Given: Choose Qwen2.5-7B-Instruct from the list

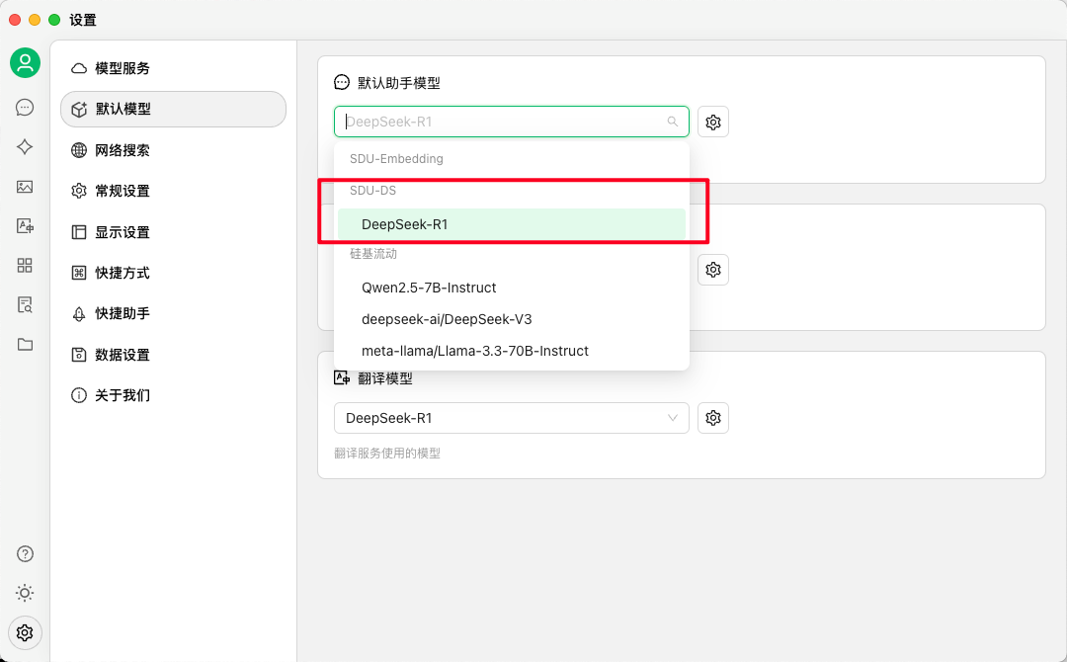Looking at the screenshot, I should click(x=512, y=288).
